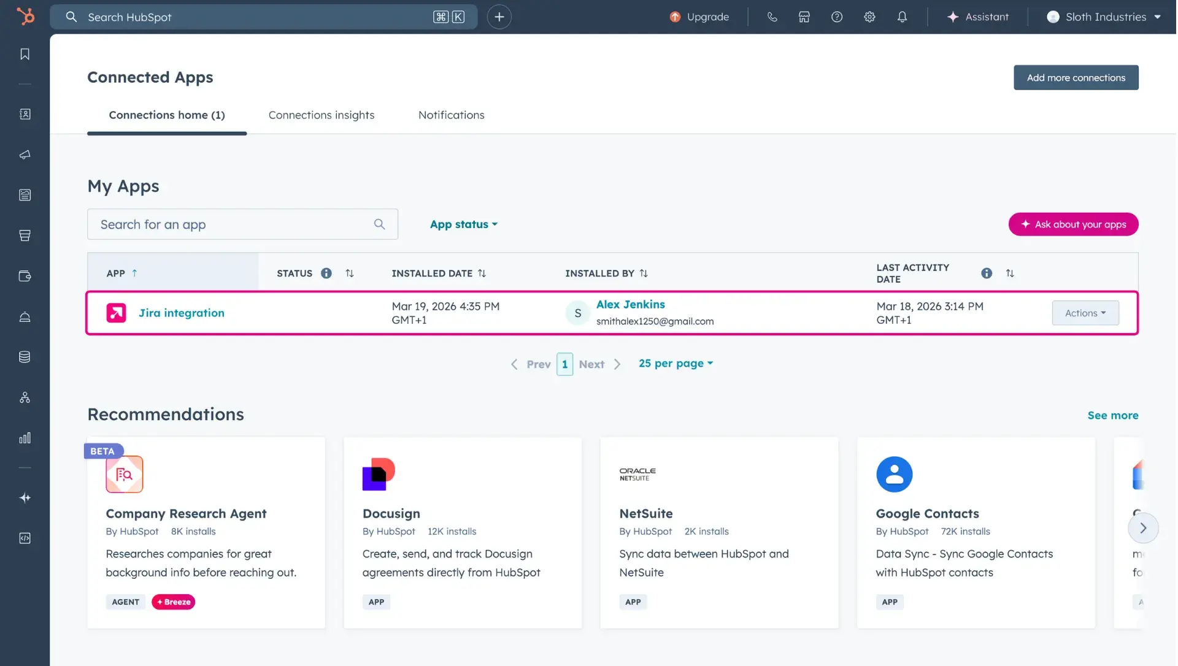This screenshot has height=666, width=1178.
Task: Toggle sorting on the Installed Date column
Action: pos(482,273)
